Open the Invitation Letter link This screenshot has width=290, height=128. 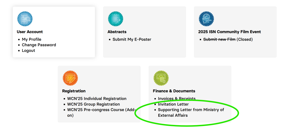(x=173, y=104)
